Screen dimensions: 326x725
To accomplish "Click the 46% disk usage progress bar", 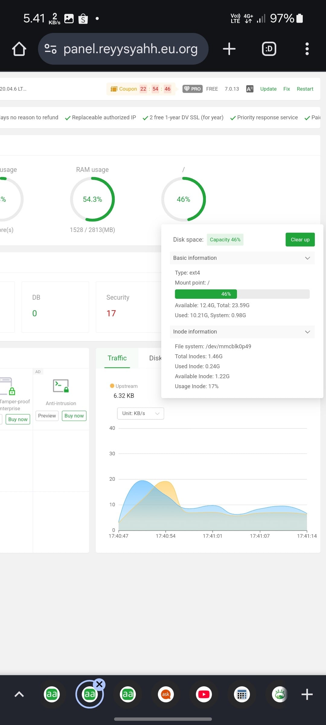I will tap(242, 294).
